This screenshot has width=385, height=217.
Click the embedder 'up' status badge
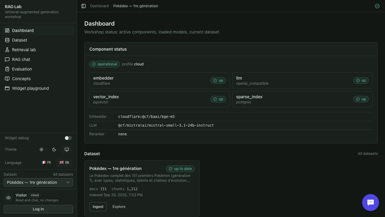click(218, 81)
